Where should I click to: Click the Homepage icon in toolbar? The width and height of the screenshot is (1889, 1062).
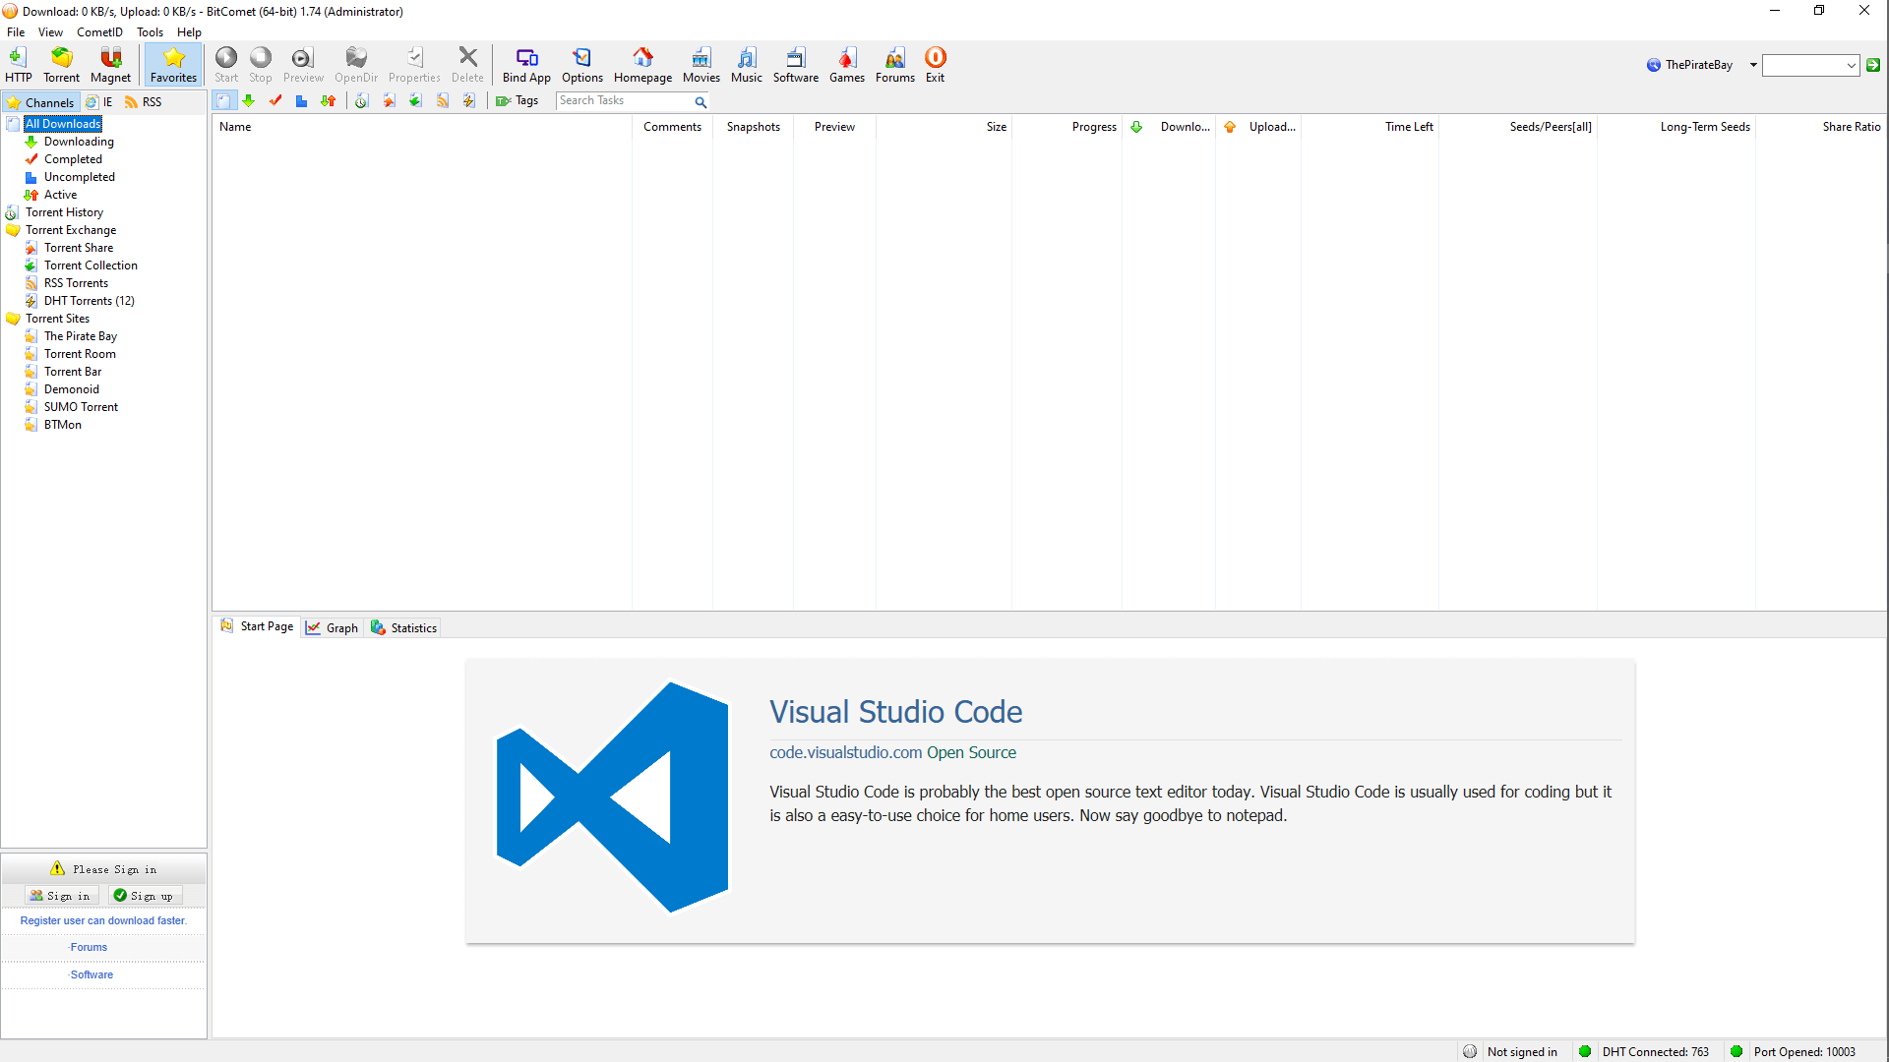(643, 64)
